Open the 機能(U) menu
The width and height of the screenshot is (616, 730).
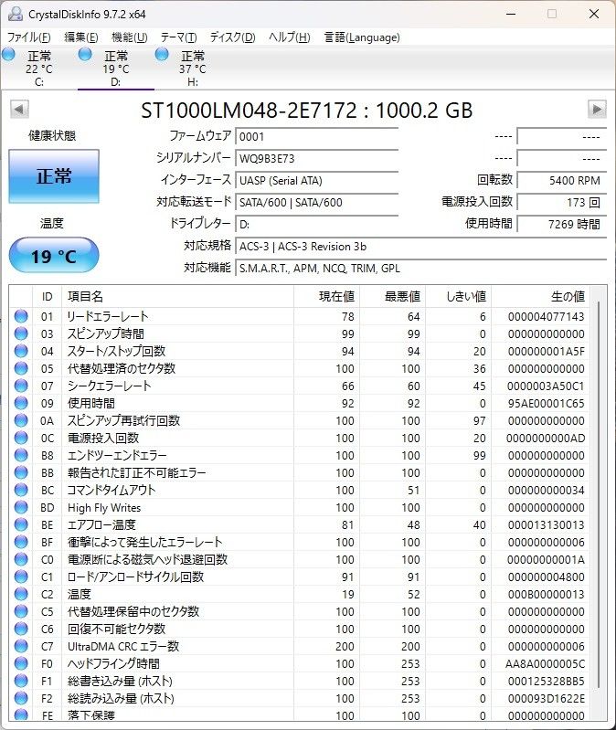point(130,37)
